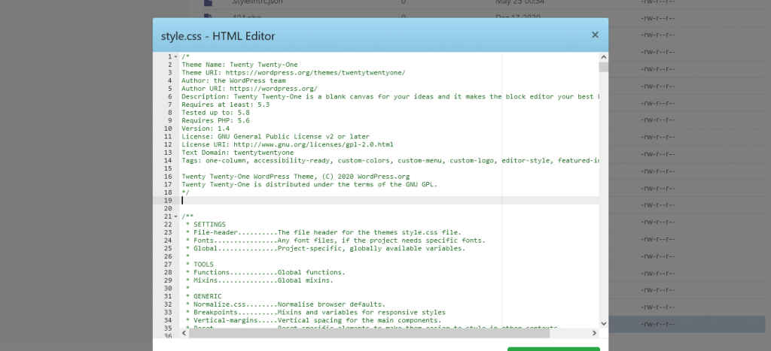The image size is (771, 351).
Task: Click the 'License: GNU General Public License' line
Action: click(x=276, y=137)
